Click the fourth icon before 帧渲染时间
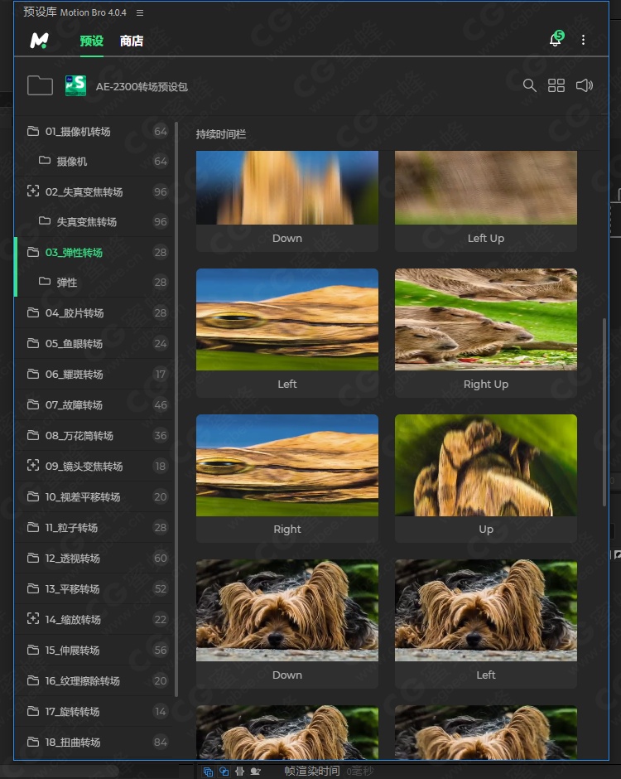The image size is (621, 779). point(256,771)
